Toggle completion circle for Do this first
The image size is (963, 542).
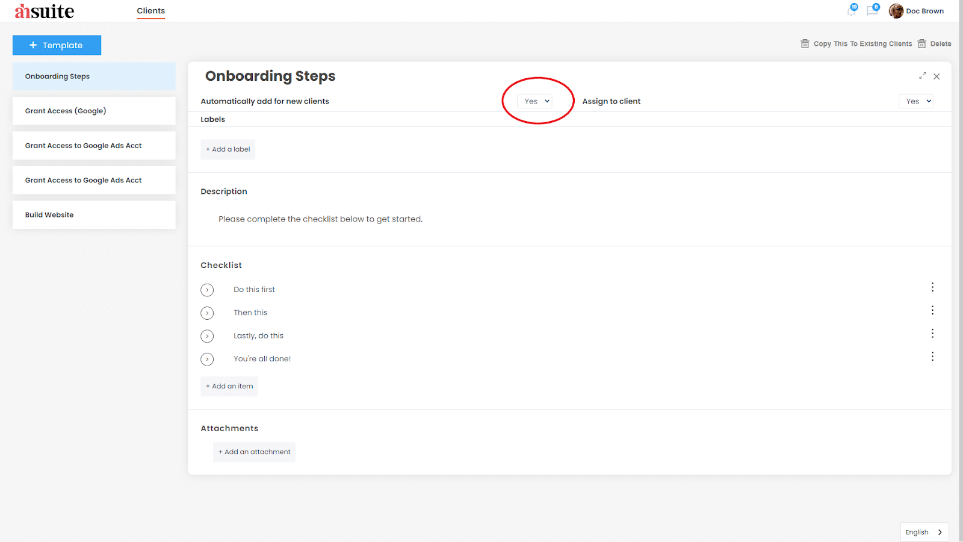207,290
